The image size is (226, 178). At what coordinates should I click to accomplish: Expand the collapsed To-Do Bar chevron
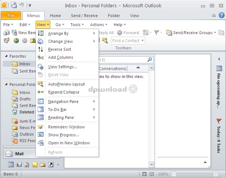(x=219, y=59)
